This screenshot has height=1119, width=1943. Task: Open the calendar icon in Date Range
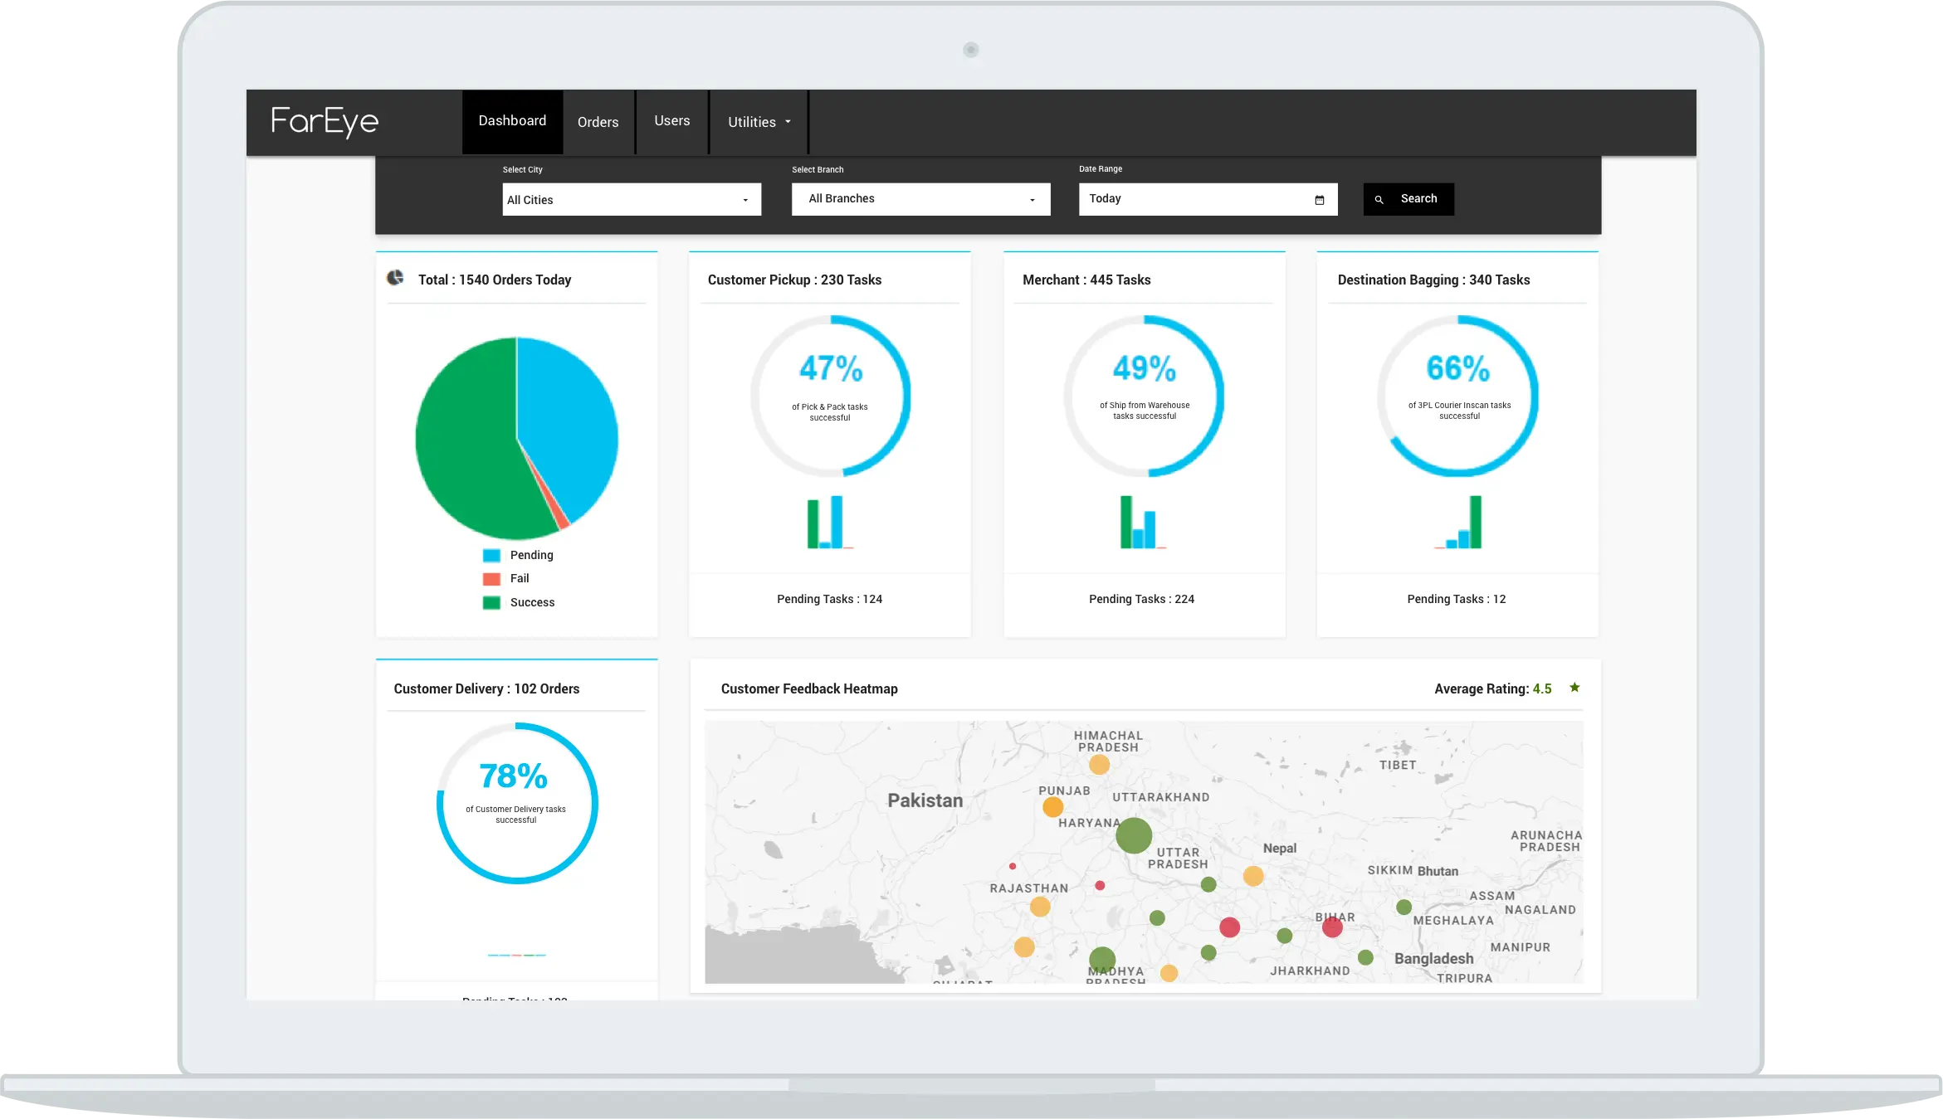tap(1319, 198)
